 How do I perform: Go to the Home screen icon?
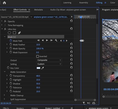pos(4,3)
